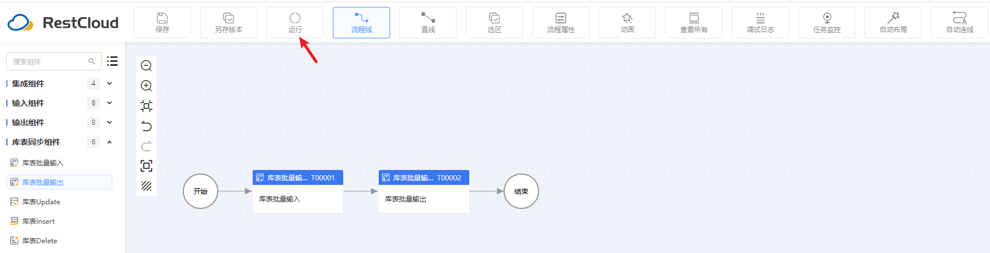Image resolution: width=990 pixels, height=253 pixels.
Task: Activate the 选区 selection tool
Action: pyautogui.click(x=494, y=23)
